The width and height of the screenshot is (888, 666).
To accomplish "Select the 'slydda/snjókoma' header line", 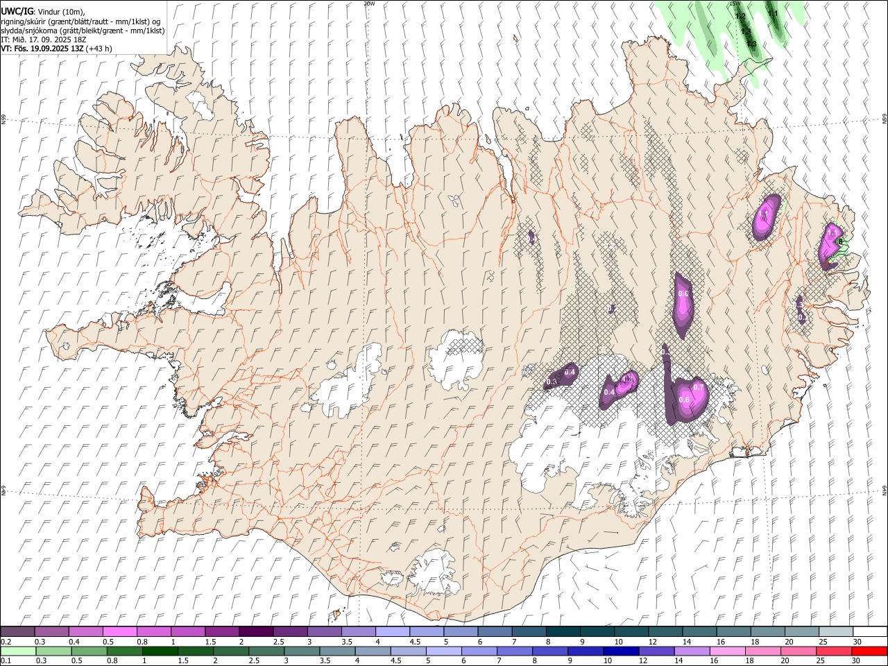I will coord(83,31).
